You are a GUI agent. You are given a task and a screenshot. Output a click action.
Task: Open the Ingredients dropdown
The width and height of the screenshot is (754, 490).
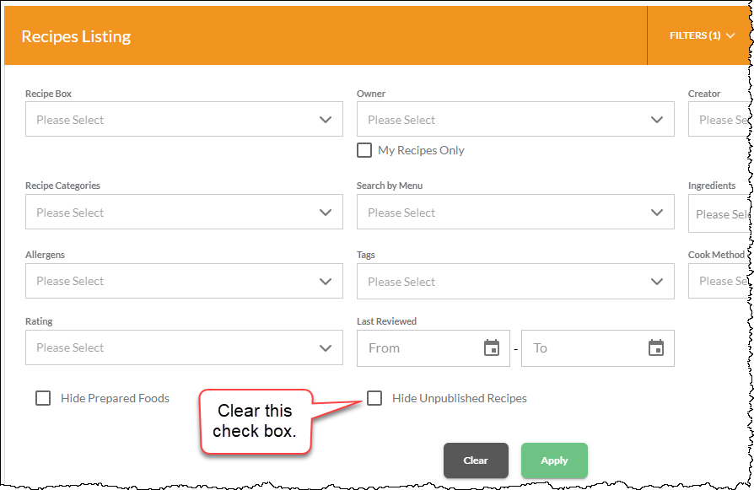click(x=719, y=213)
